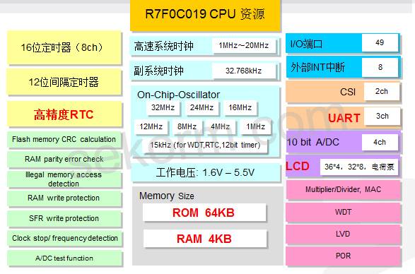
Task: Select Illegal memory access detection box
Action: (x=64, y=179)
